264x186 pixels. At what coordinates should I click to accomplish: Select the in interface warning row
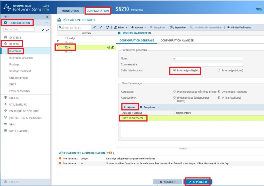(160, 163)
